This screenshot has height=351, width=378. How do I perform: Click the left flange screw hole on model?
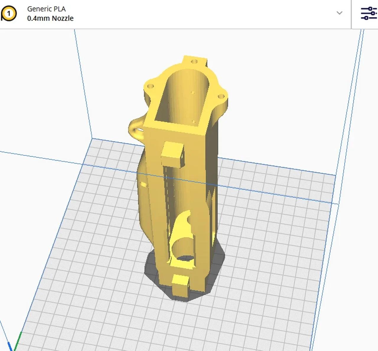[x=151, y=87]
